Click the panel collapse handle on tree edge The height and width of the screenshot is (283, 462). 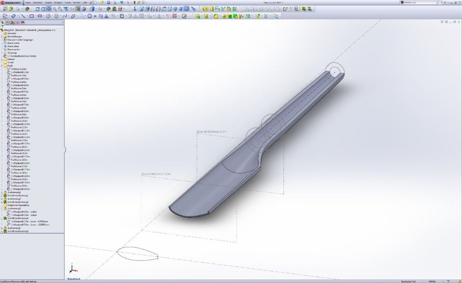(x=65, y=149)
